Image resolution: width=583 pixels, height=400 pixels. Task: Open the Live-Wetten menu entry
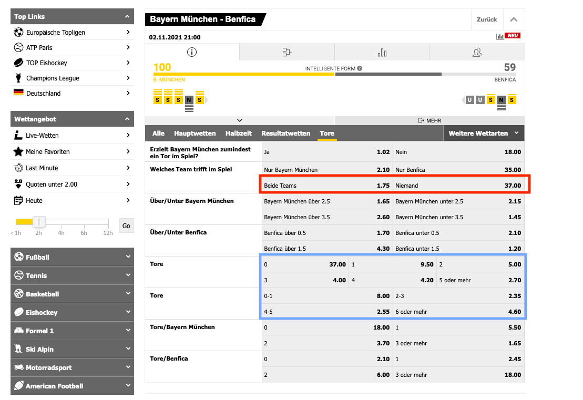point(72,135)
